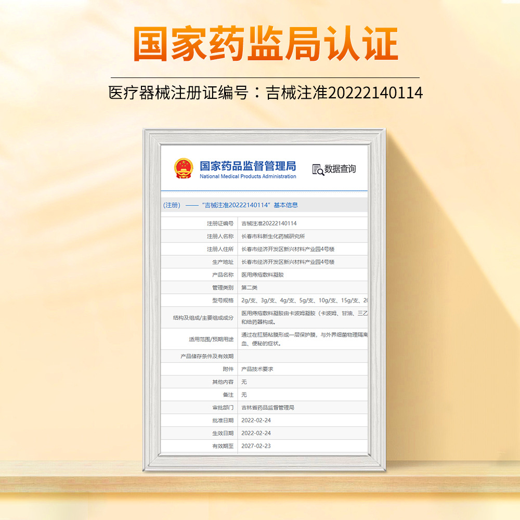This screenshot has height=520, width=520.
Task: Click the 国家药品监督管理局 site title
Action: pos(248,165)
